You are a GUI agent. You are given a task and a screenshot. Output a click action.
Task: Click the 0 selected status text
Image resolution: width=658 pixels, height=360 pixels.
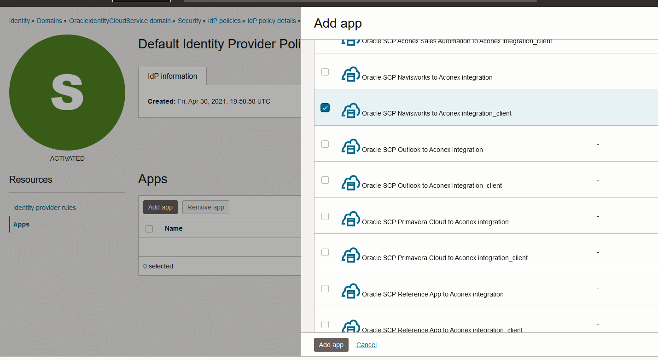click(158, 266)
